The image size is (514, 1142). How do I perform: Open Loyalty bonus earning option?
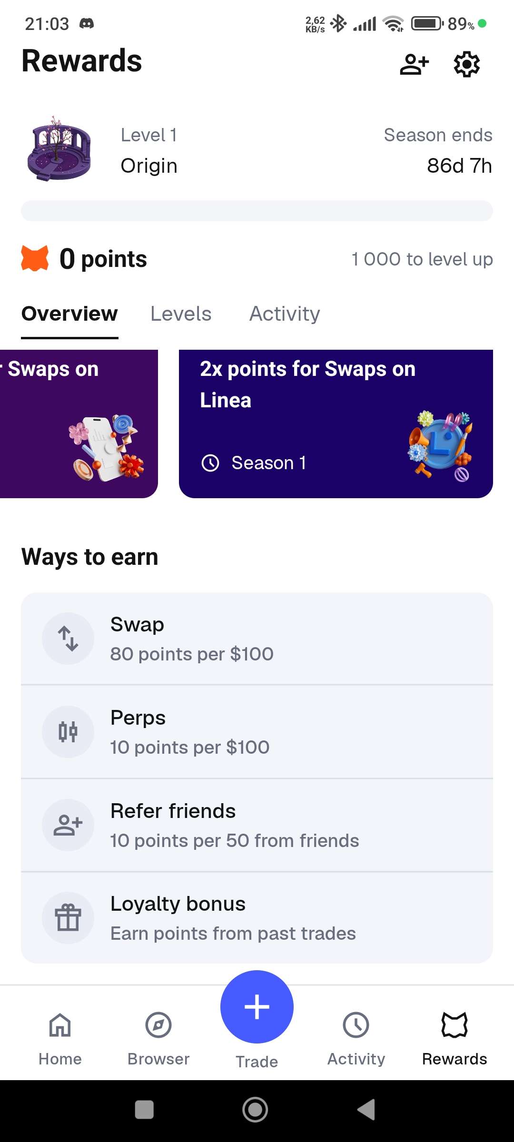click(x=257, y=918)
